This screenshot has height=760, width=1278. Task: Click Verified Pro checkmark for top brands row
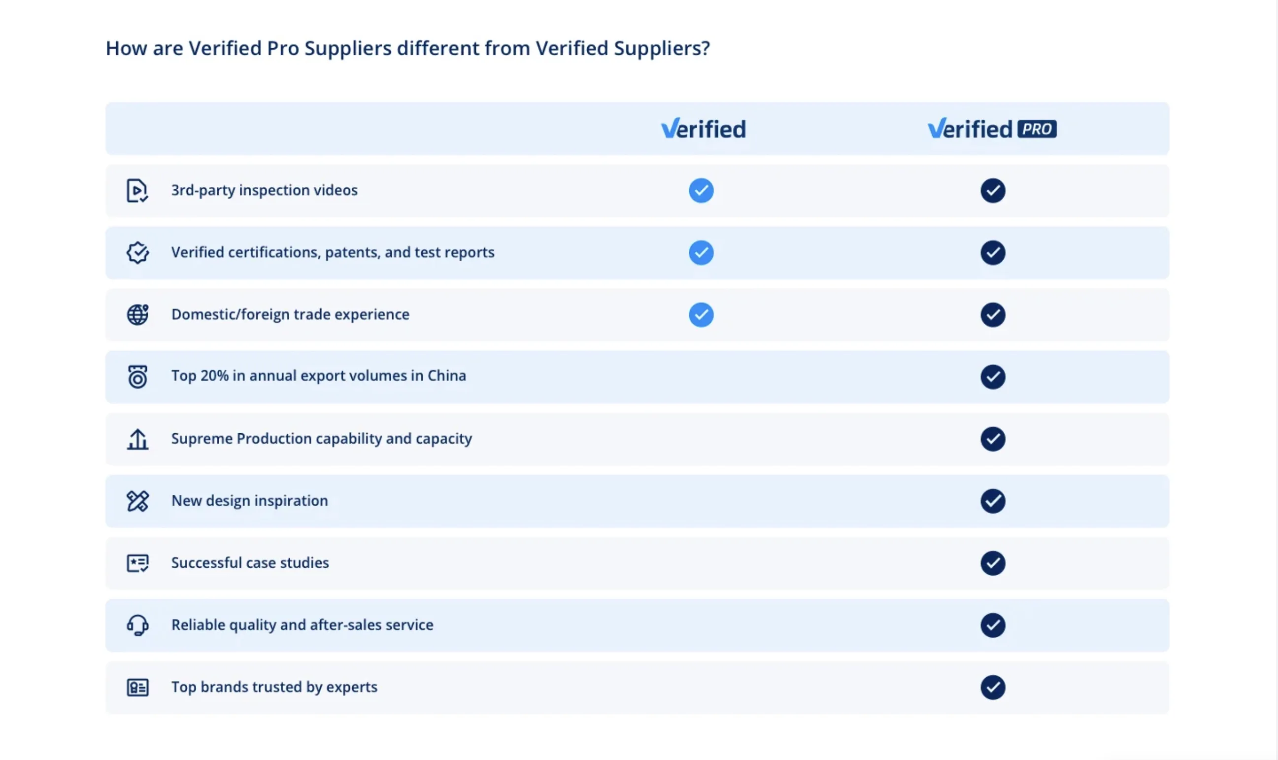click(992, 687)
